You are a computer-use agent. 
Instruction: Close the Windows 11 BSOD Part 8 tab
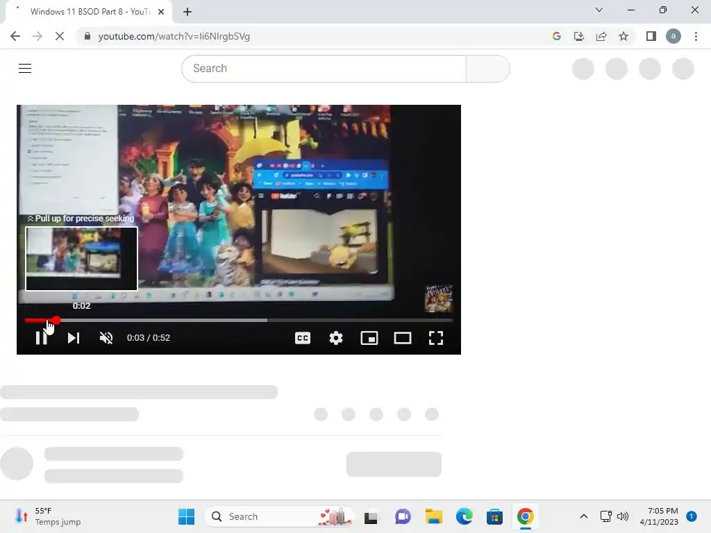coord(161,12)
